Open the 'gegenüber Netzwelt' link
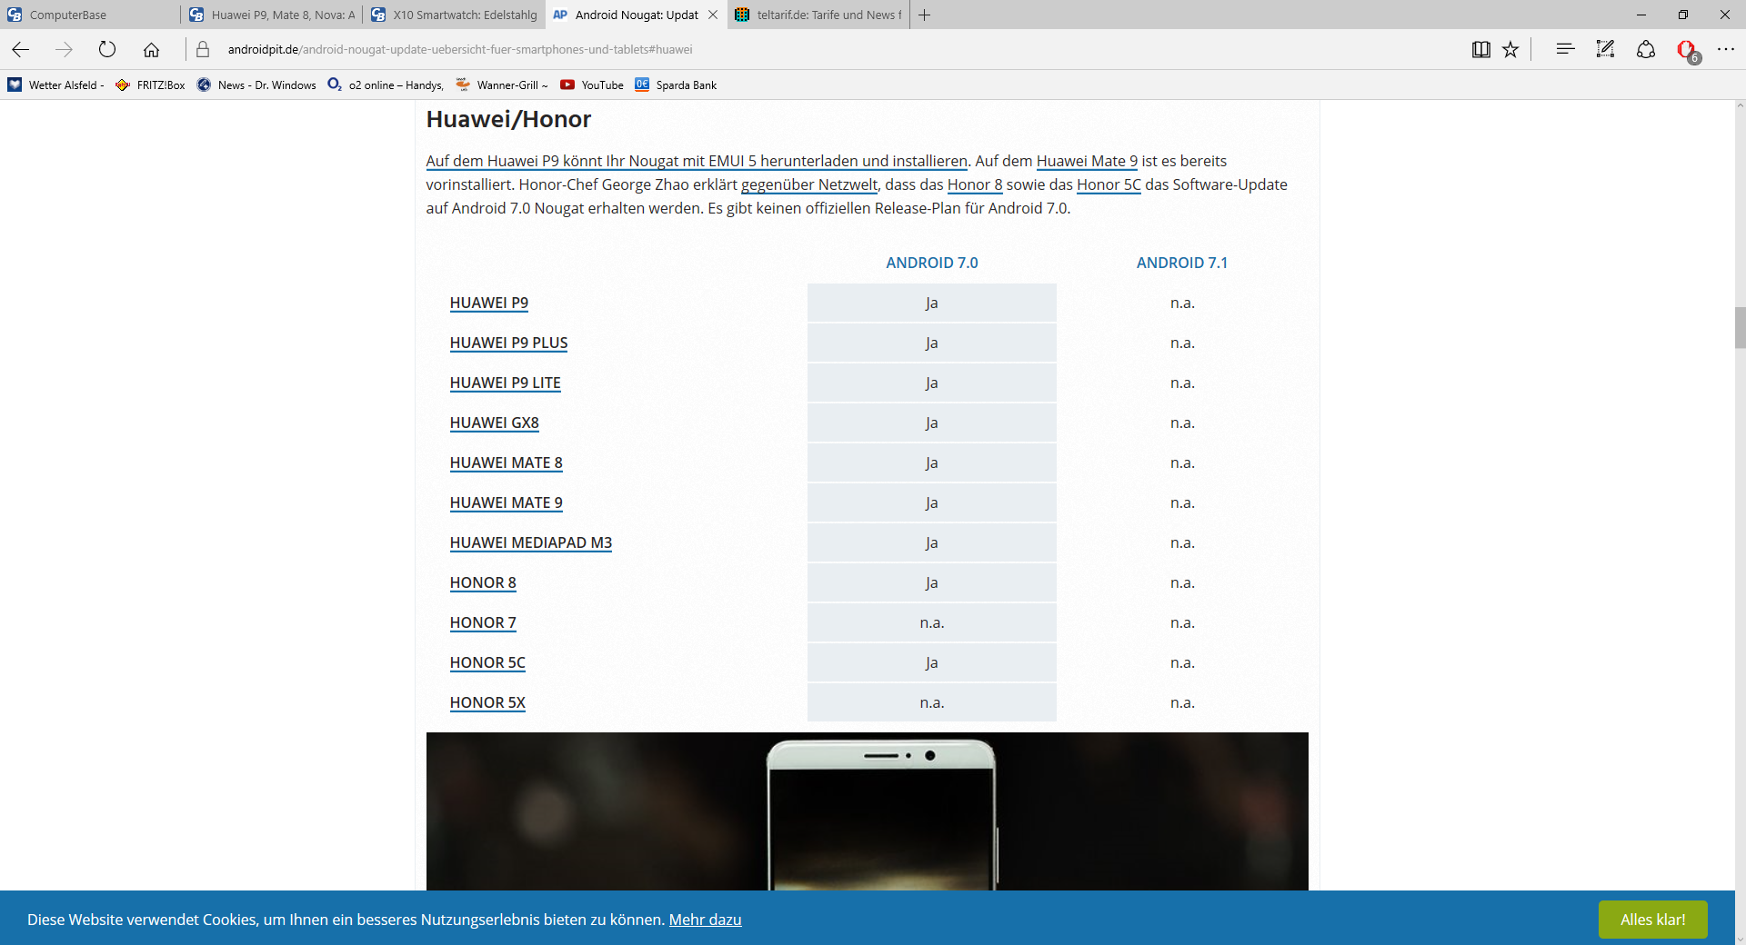This screenshot has height=945, width=1746. (x=809, y=184)
